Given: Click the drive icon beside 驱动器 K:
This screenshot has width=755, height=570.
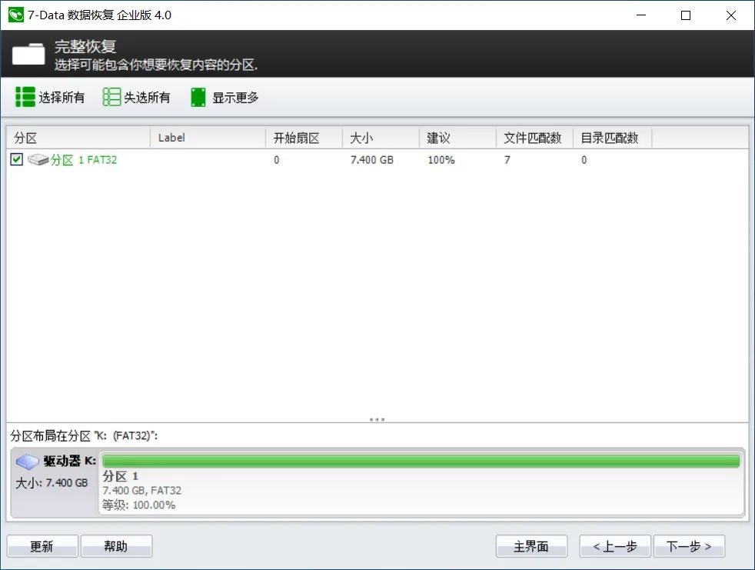Looking at the screenshot, I should pyautogui.click(x=27, y=461).
